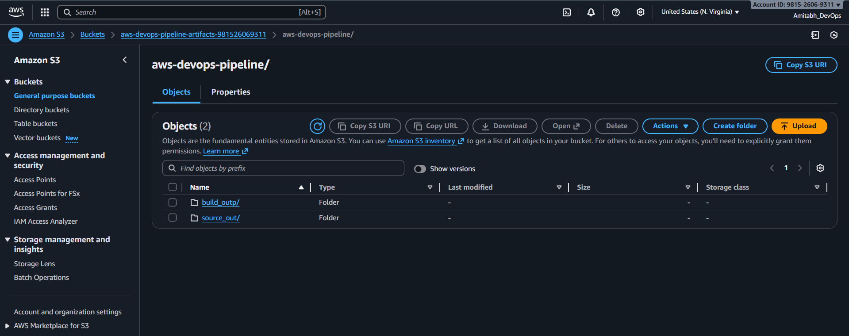Click the notifications bell icon

point(591,12)
